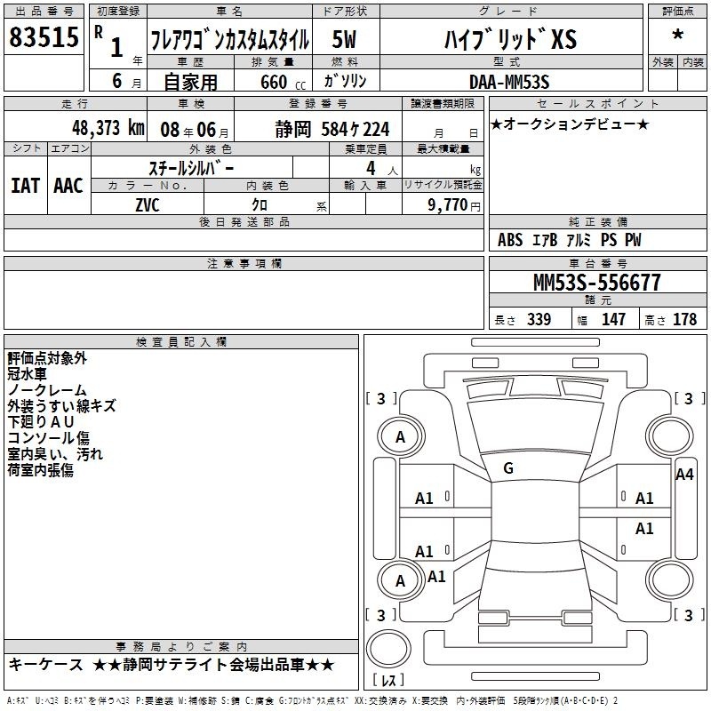Select the upper-left tire circle marked A
711x711 pixels.
(x=400, y=437)
